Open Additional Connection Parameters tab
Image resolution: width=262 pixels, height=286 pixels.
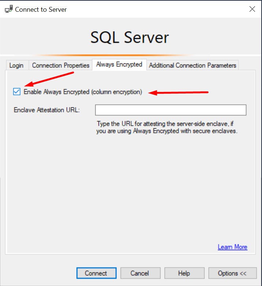[x=192, y=65]
